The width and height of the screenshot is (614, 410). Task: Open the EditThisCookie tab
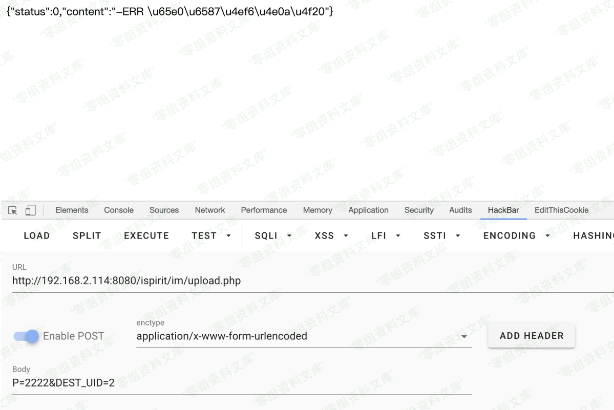pos(561,210)
